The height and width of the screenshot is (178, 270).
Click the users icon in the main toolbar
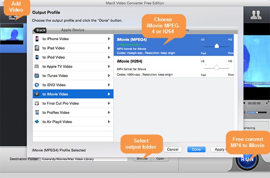(256, 15)
